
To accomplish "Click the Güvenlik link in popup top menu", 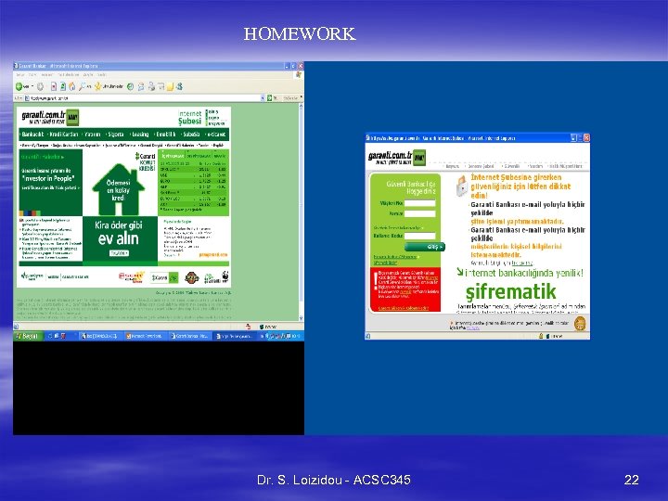I will [x=511, y=166].
